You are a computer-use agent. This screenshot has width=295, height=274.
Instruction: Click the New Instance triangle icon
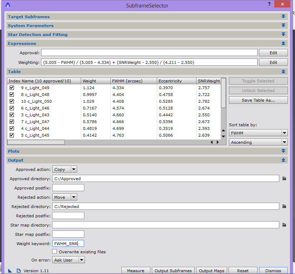10,271
